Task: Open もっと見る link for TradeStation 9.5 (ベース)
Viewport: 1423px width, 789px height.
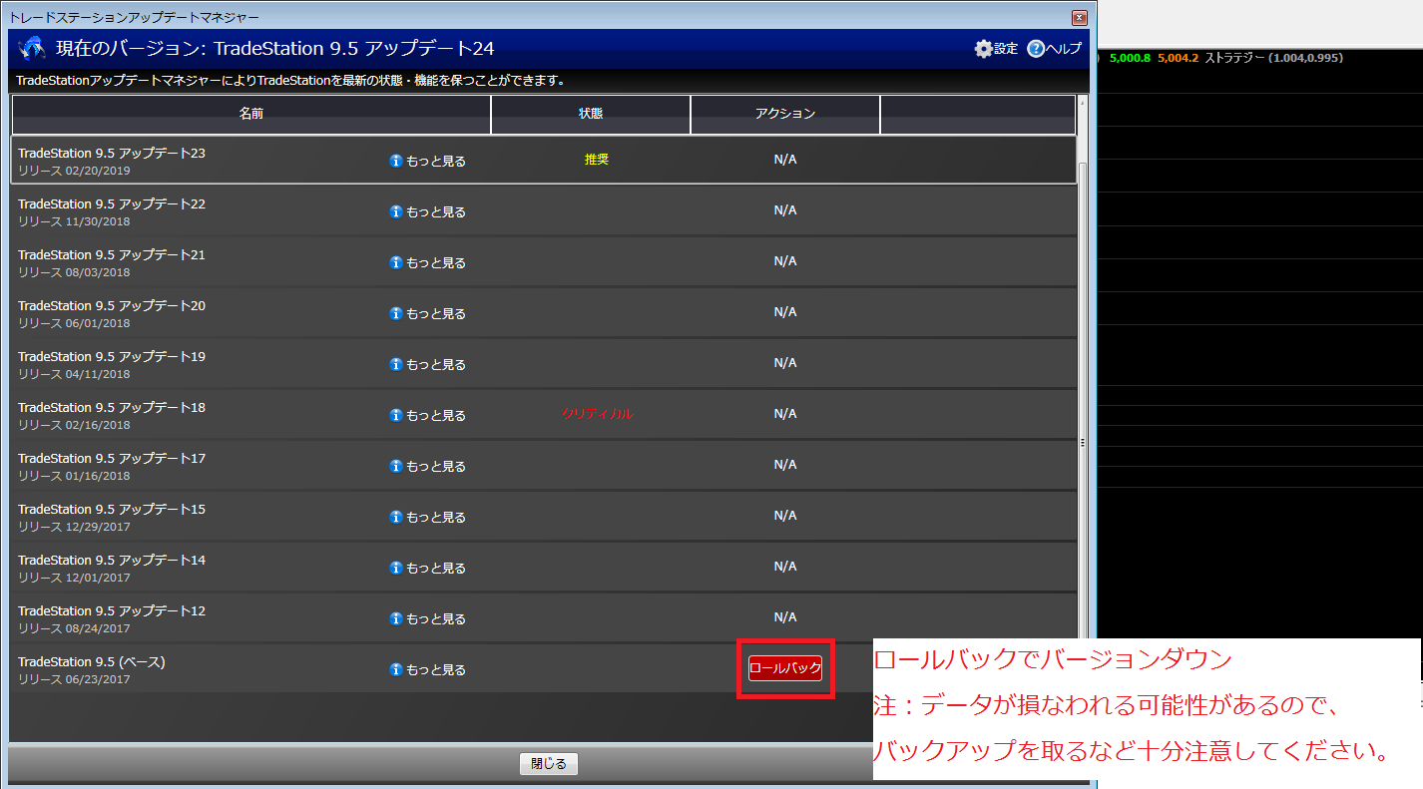Action: pyautogui.click(x=436, y=669)
